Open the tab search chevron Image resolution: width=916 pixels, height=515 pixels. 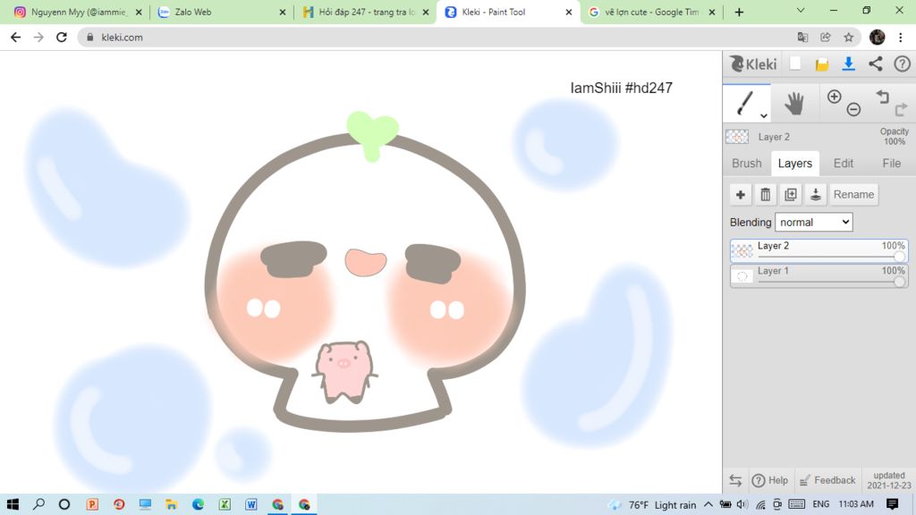point(801,11)
